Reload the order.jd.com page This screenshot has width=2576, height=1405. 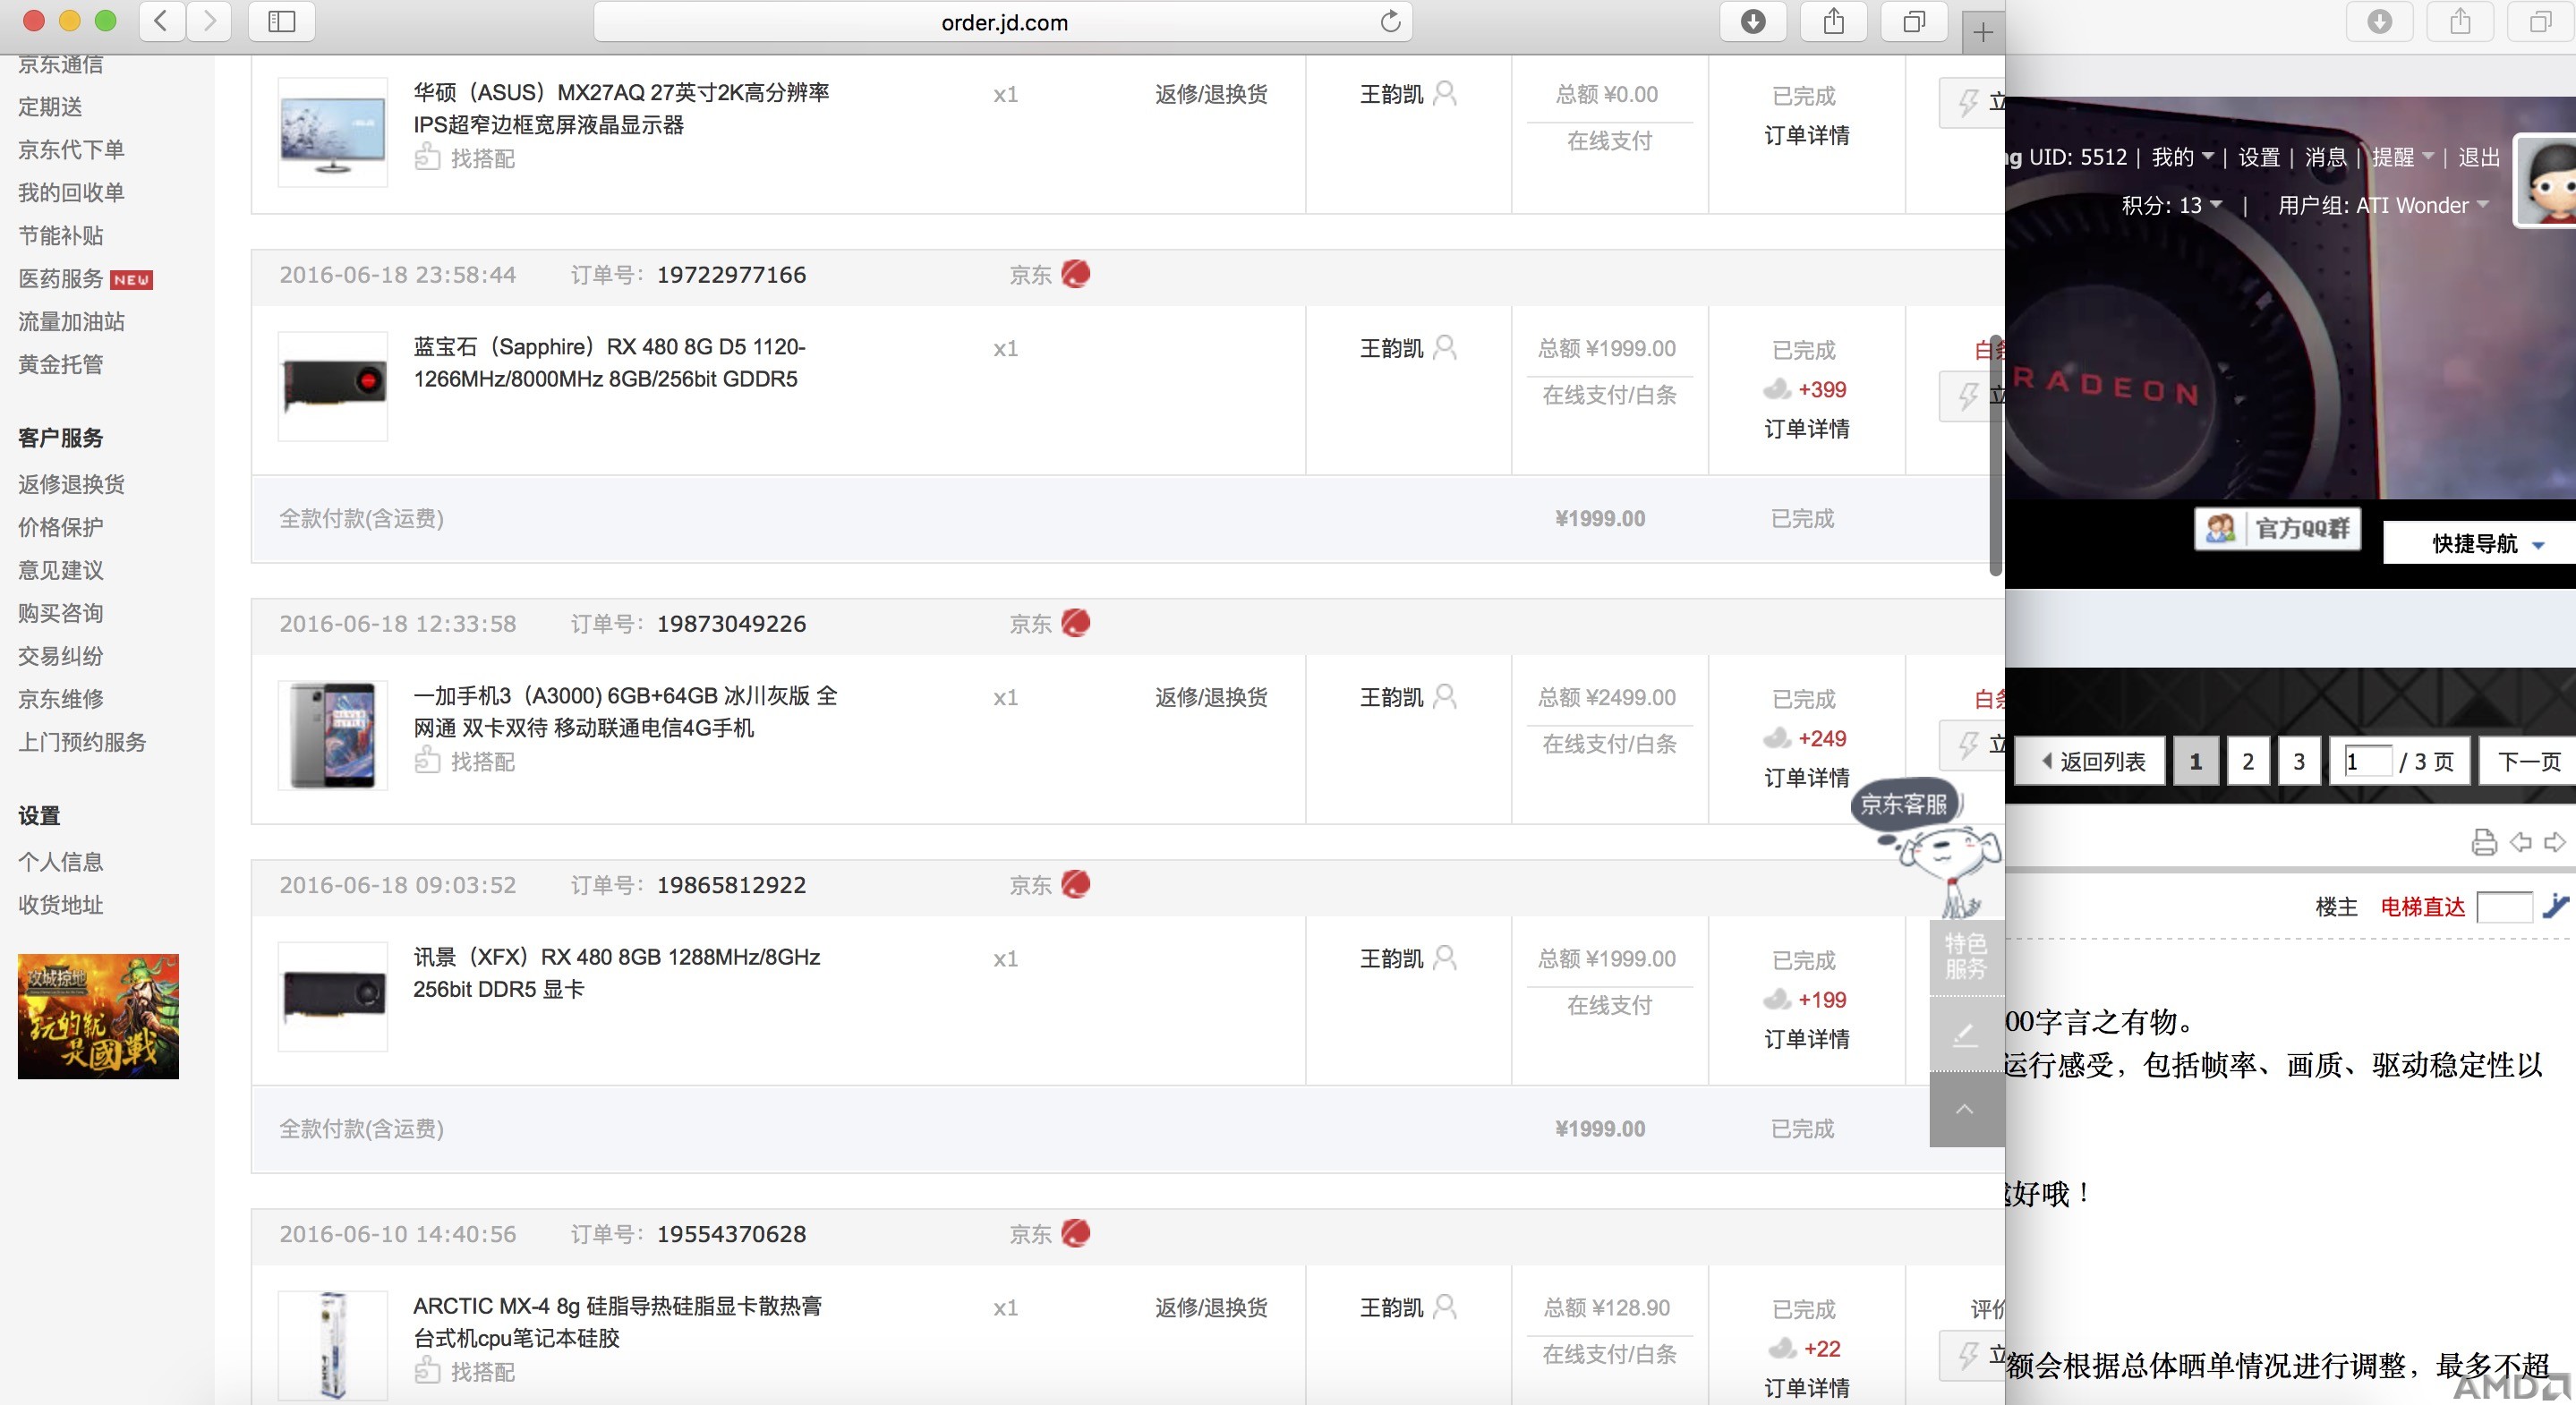coord(1390,21)
